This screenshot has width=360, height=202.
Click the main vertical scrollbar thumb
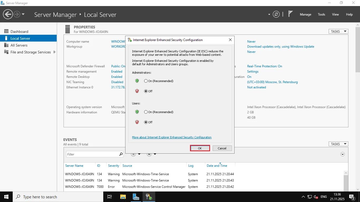coord(358,50)
